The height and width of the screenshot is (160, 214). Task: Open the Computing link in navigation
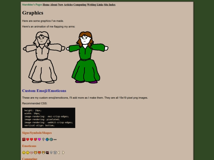point(80,5)
